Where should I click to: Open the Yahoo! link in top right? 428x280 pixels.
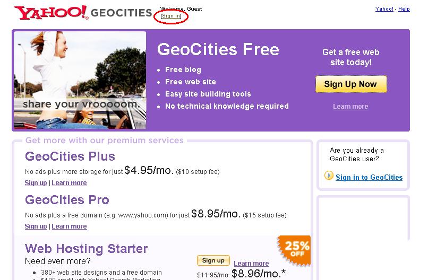[x=384, y=9]
